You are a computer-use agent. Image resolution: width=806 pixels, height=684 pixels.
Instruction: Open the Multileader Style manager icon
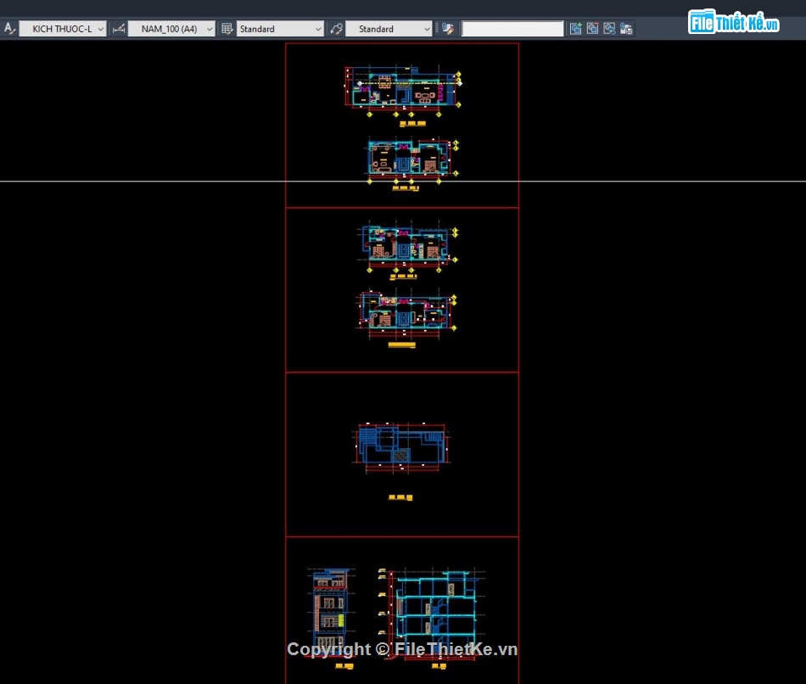pos(336,29)
